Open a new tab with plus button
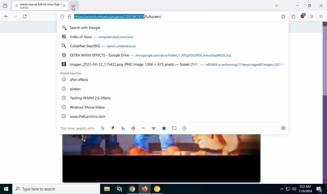The width and height of the screenshot is (327, 194). pyautogui.click(x=74, y=6)
